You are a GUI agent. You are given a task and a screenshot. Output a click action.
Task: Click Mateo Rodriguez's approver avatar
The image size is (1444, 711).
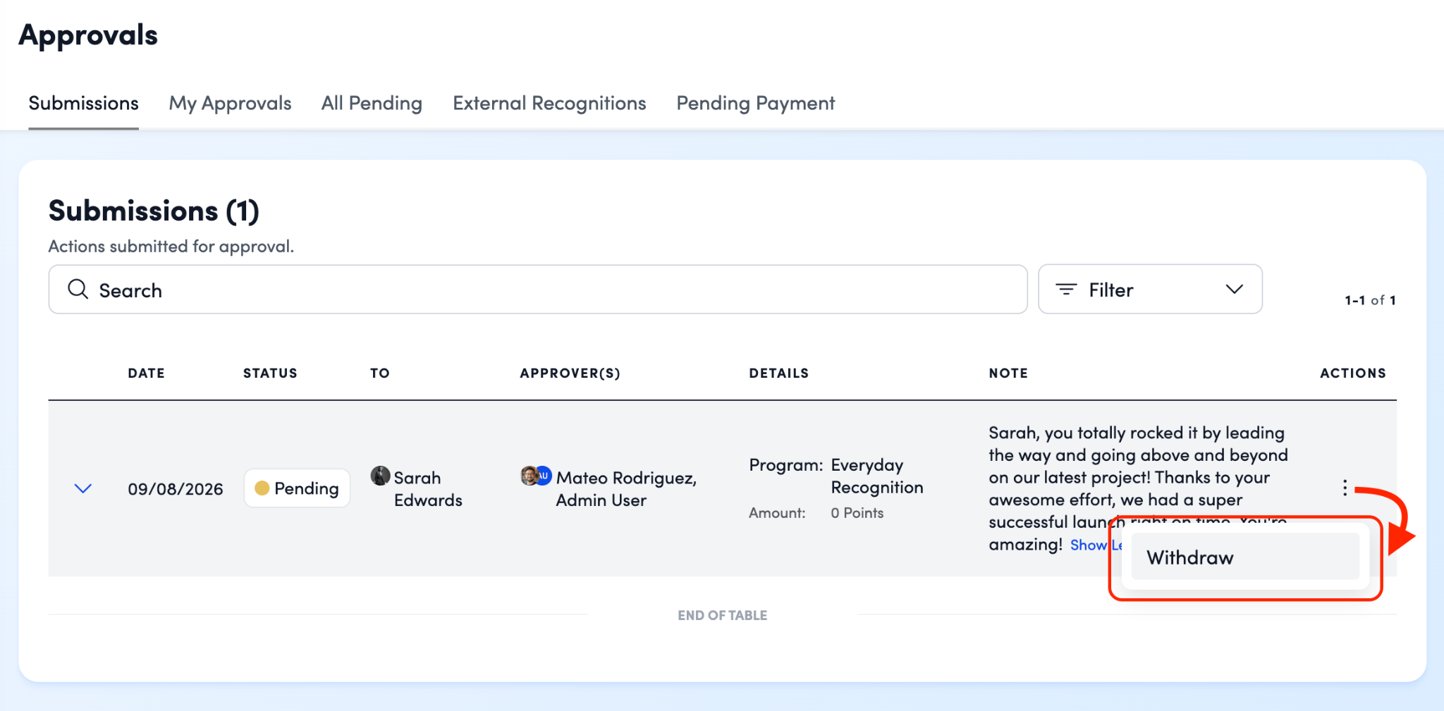[x=529, y=476]
